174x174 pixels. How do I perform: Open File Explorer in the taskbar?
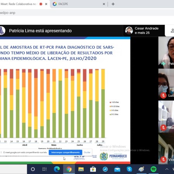[81, 169]
